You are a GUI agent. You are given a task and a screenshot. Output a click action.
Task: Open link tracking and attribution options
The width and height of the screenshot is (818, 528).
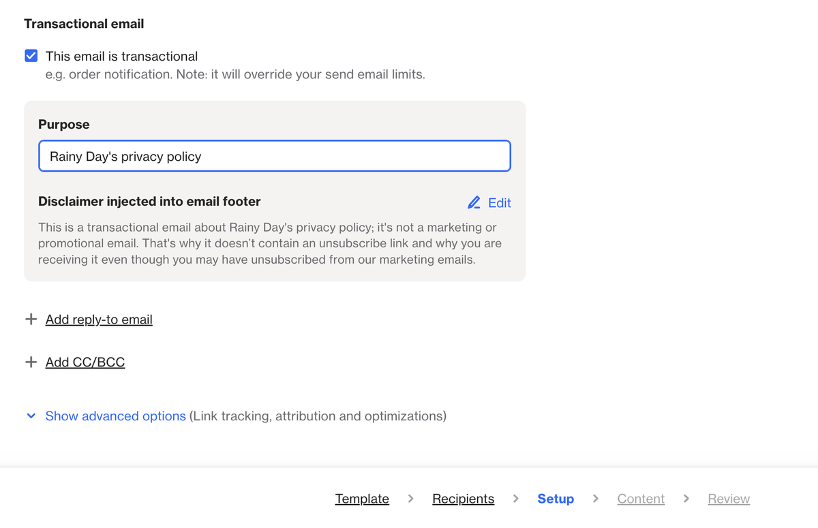(115, 416)
